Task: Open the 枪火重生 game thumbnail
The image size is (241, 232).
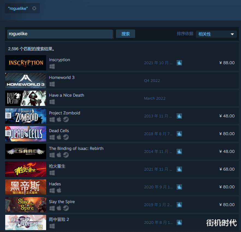Action: 26,169
